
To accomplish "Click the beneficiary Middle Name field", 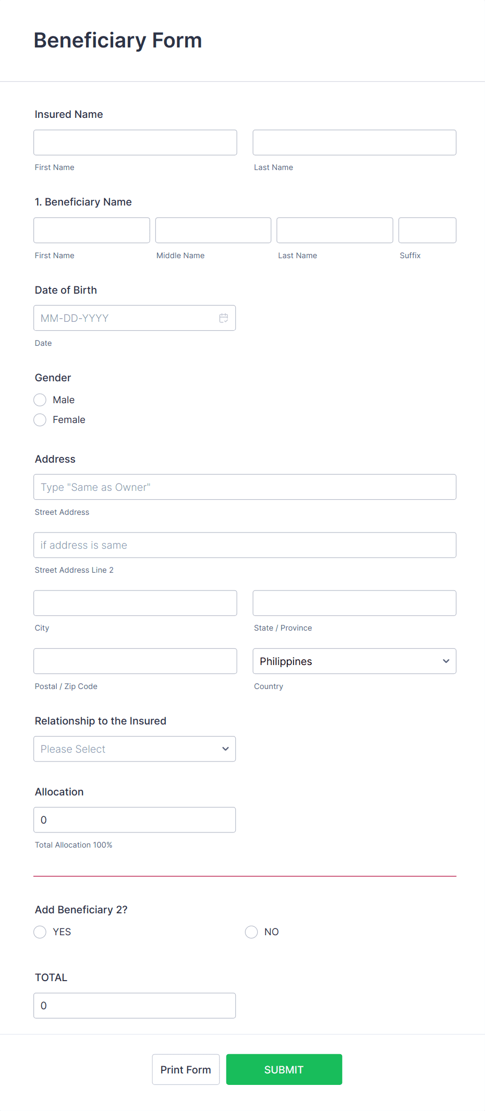I will [x=213, y=230].
